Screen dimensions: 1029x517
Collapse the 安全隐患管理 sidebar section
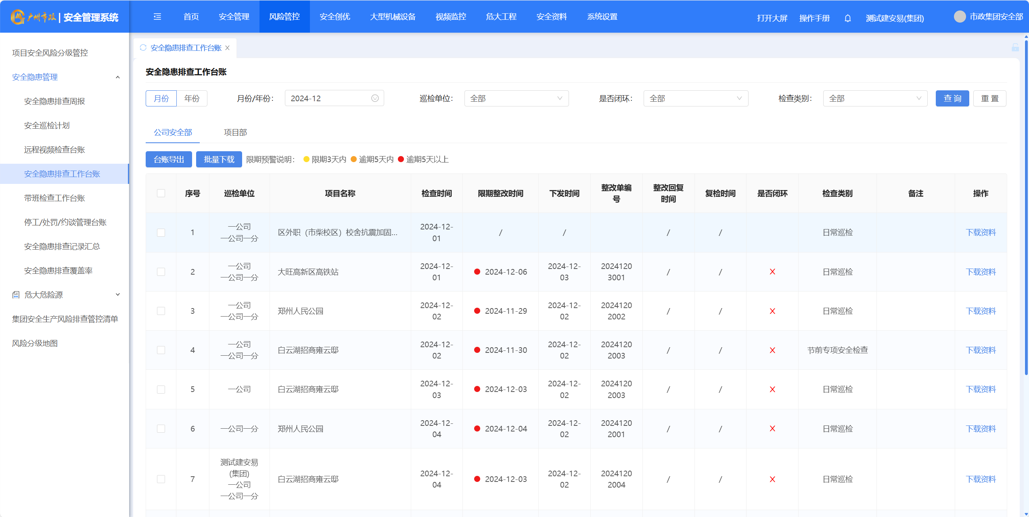coord(118,77)
